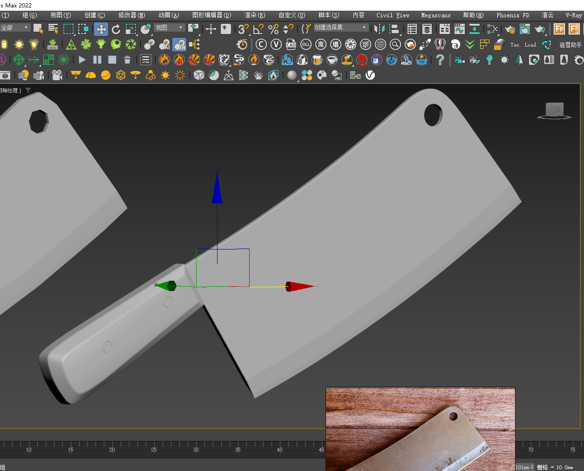Toggle Percent Snap
The image size is (584, 471).
273,29
